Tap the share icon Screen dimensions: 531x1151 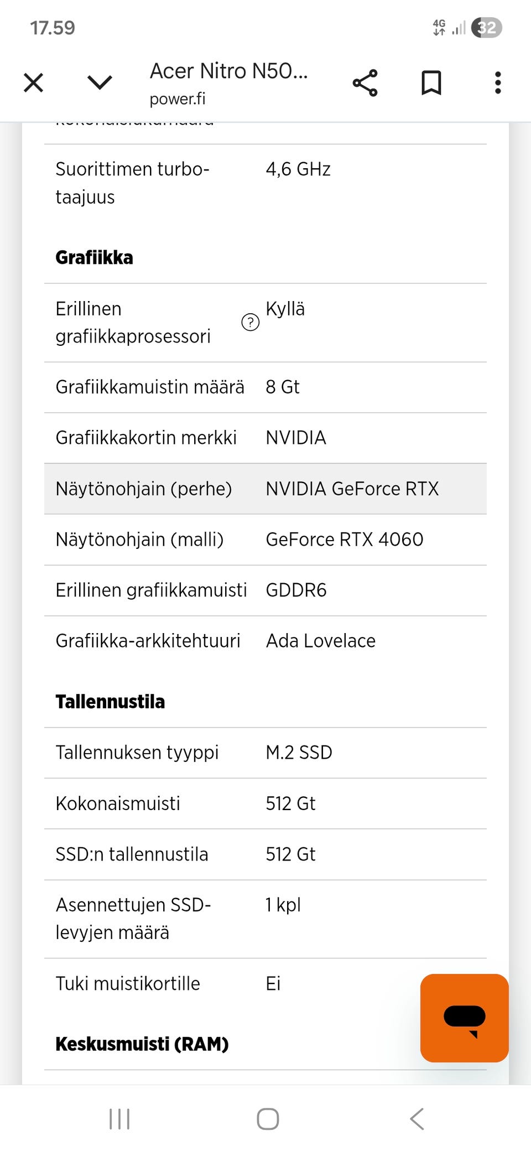(365, 83)
